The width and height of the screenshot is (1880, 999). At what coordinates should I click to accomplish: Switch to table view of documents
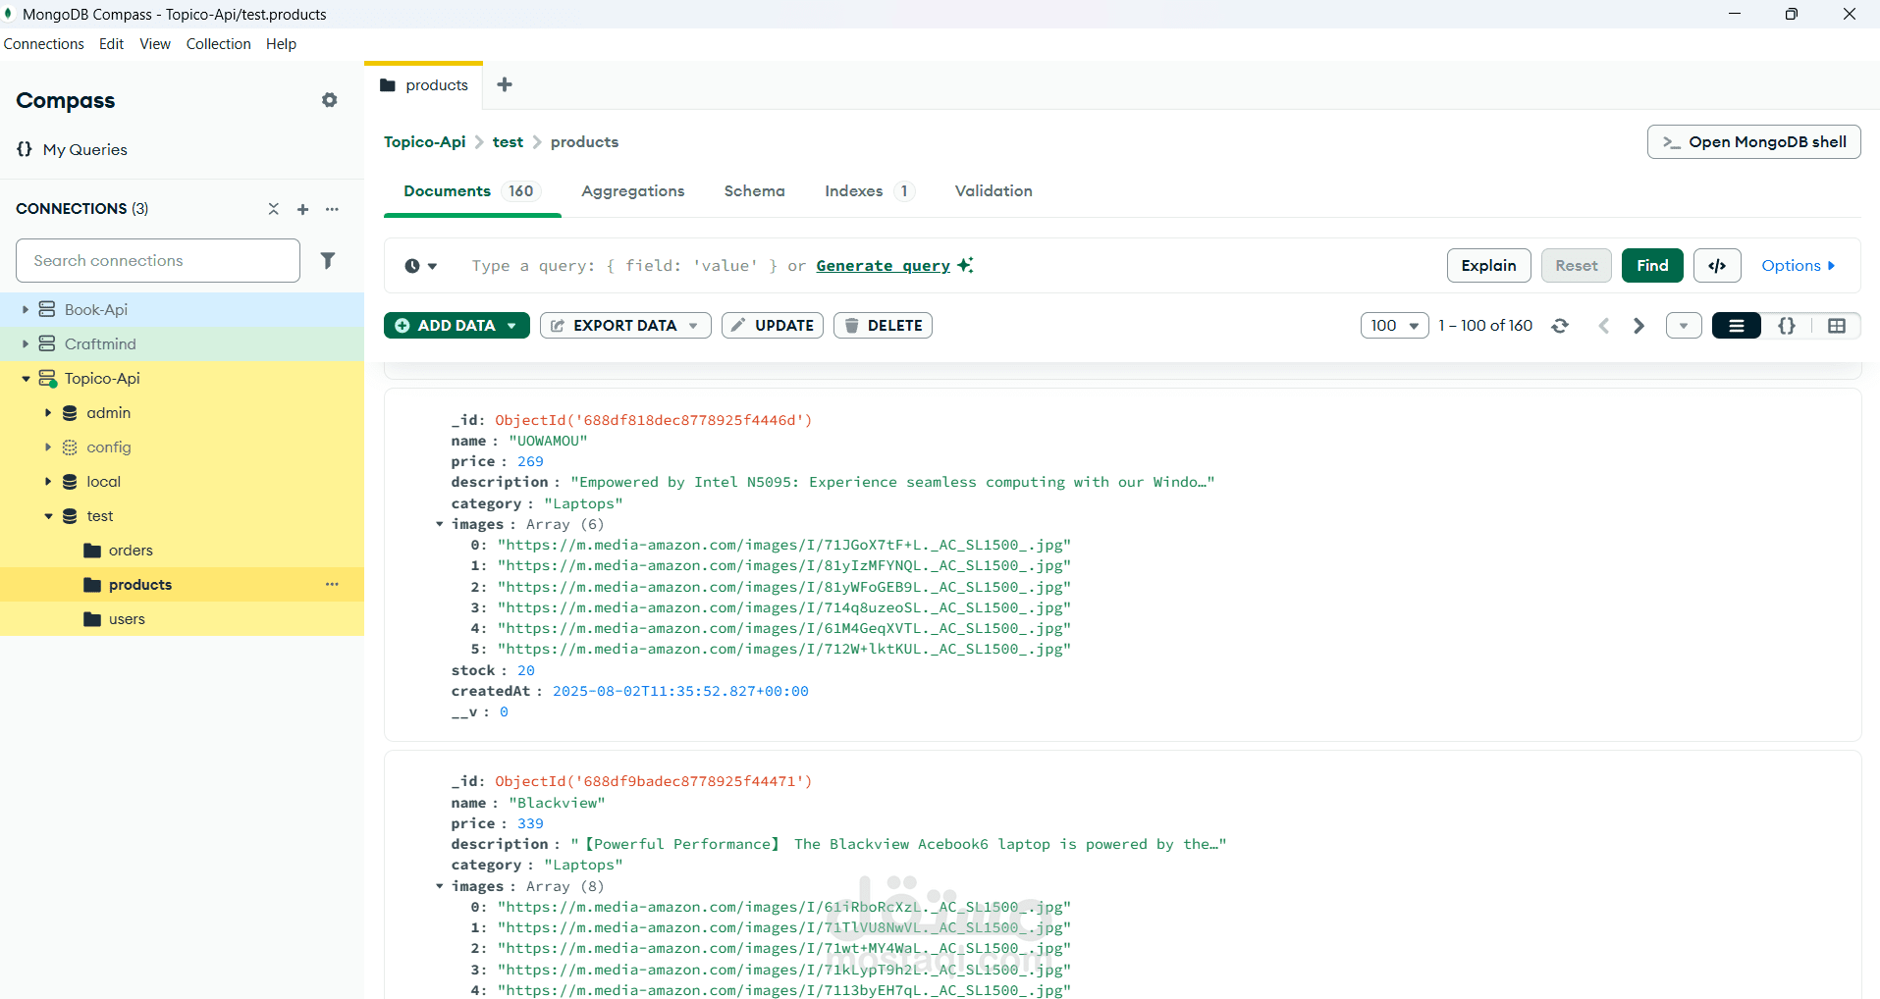click(x=1837, y=326)
